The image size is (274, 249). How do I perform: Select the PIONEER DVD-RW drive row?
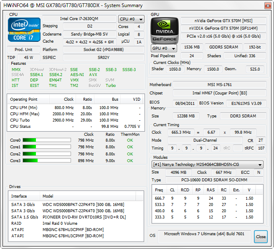coord(76,217)
